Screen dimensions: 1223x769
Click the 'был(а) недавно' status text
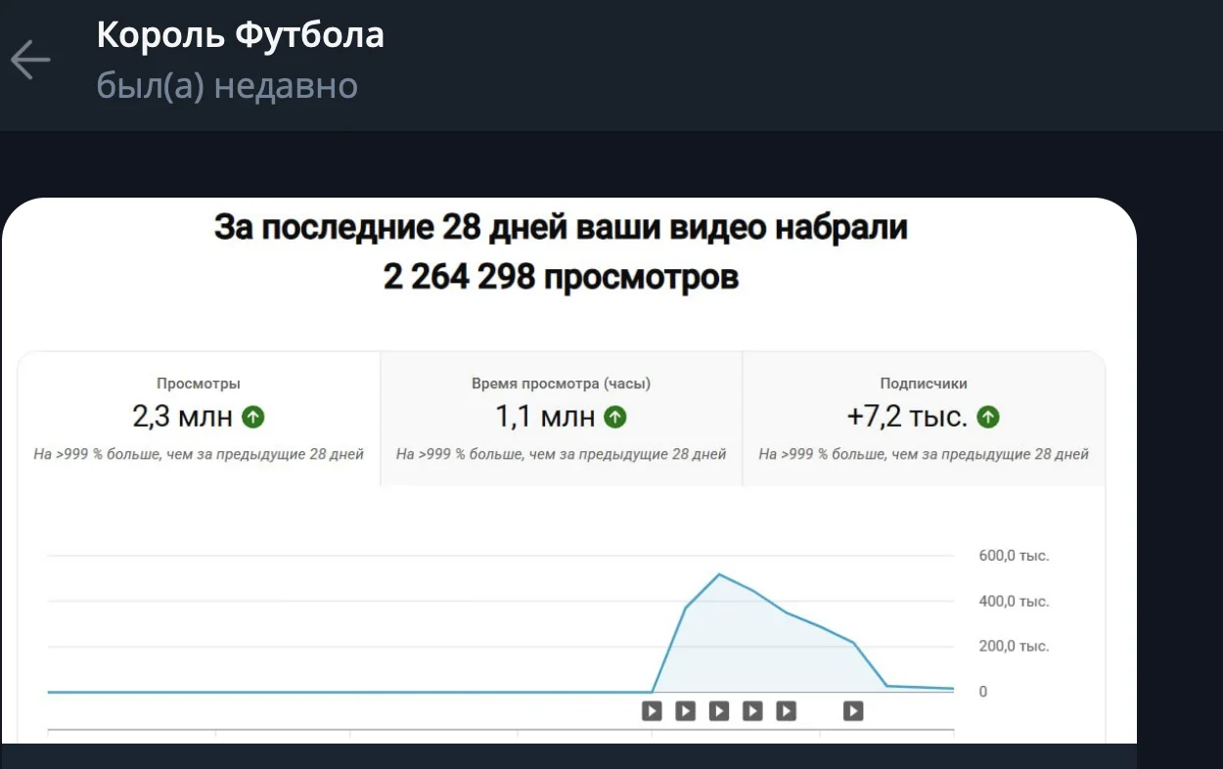coord(227,86)
